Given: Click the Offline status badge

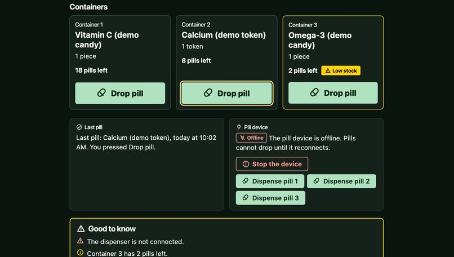Looking at the screenshot, I should (x=251, y=138).
